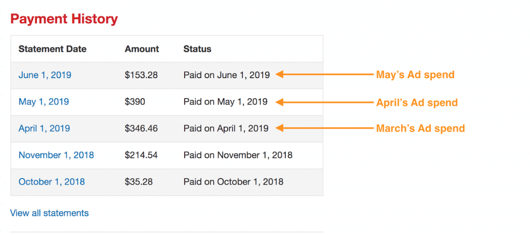Open the November 1, 2018 statement

click(x=56, y=155)
